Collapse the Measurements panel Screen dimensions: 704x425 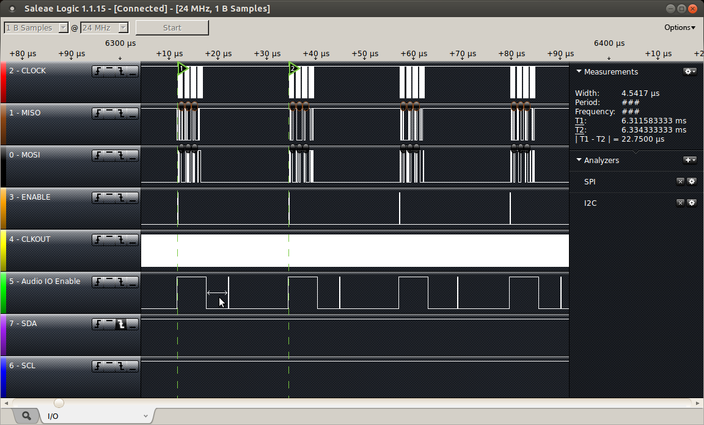pos(579,71)
